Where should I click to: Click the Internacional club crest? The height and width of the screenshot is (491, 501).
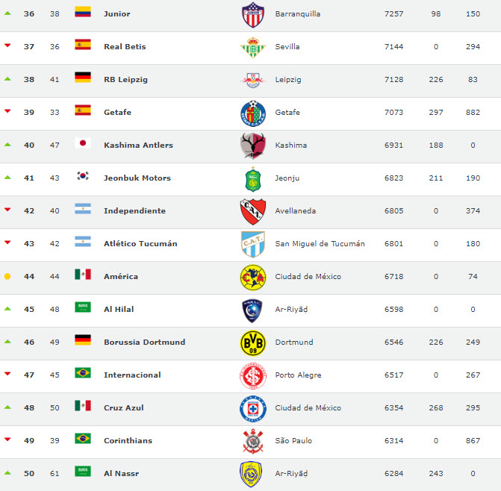[x=253, y=375]
